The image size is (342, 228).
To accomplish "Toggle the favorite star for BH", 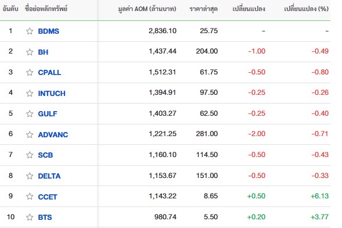I will coord(30,52).
